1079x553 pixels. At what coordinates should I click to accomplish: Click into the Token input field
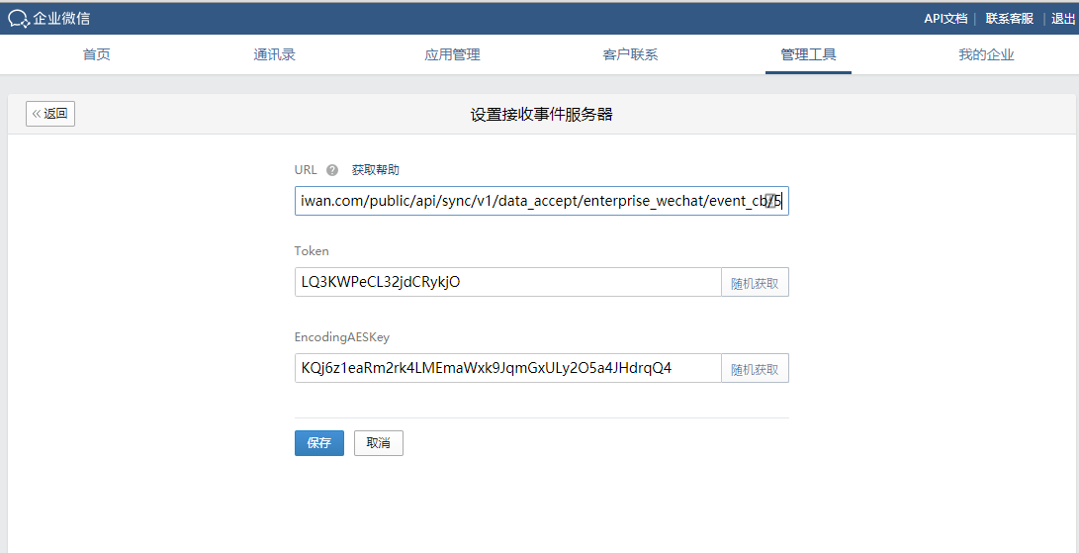coord(507,282)
